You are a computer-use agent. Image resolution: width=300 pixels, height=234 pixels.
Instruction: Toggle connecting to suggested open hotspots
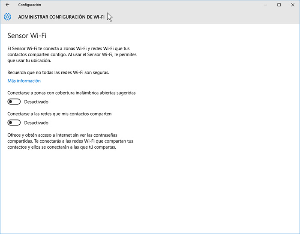click(14, 102)
